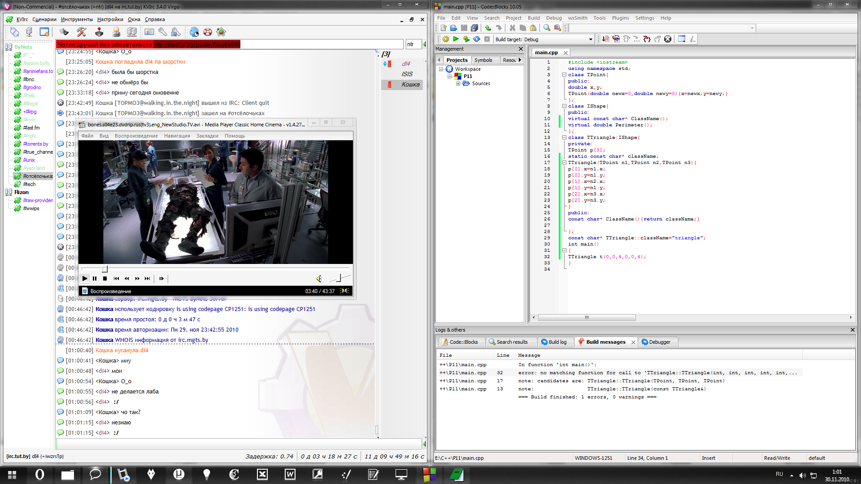Click the green Run triangle icon
This screenshot has width=861, height=484.
[456, 39]
